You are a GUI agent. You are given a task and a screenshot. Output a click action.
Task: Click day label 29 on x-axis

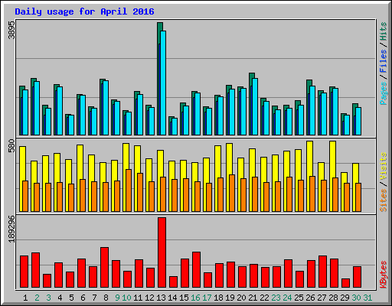pos(345,298)
